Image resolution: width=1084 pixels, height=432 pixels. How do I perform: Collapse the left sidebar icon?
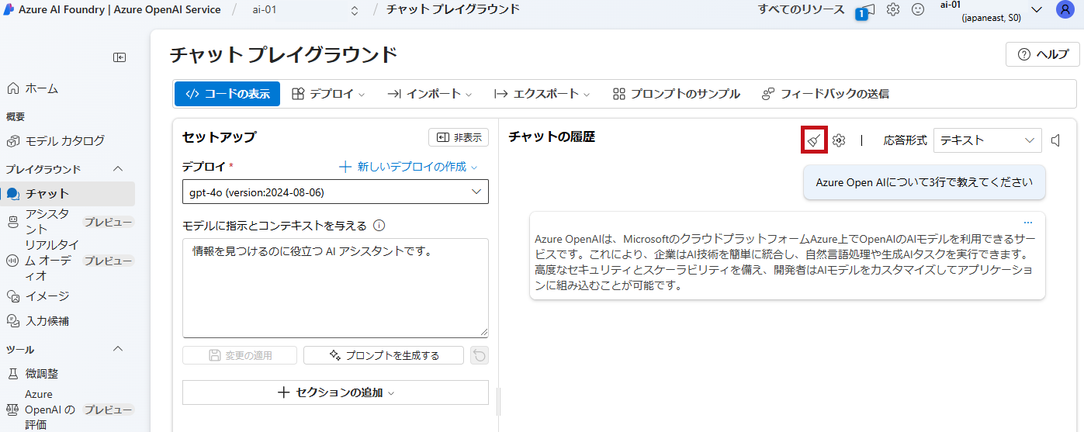tap(119, 57)
